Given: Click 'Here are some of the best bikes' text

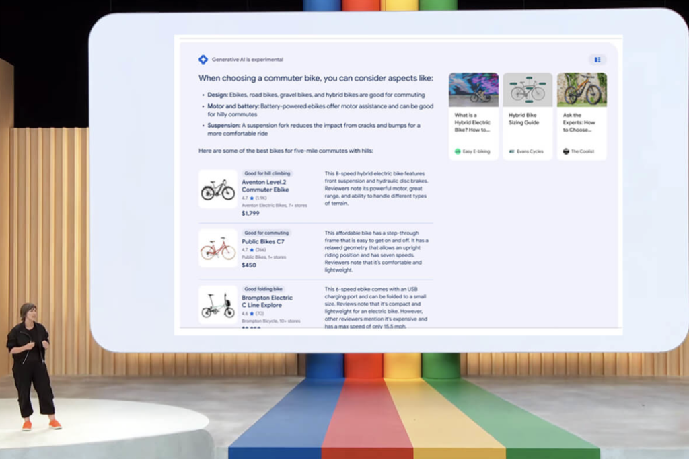Looking at the screenshot, I should click(x=285, y=151).
